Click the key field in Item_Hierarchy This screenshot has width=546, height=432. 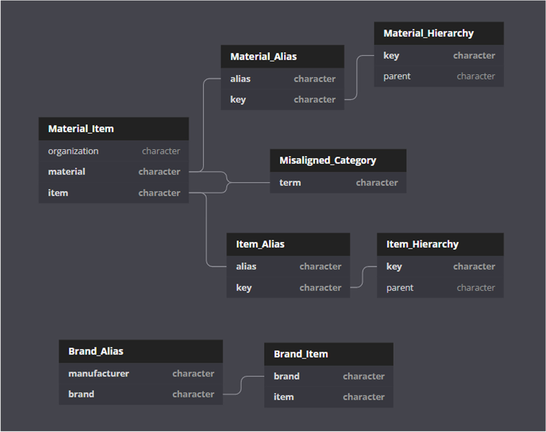440,266
